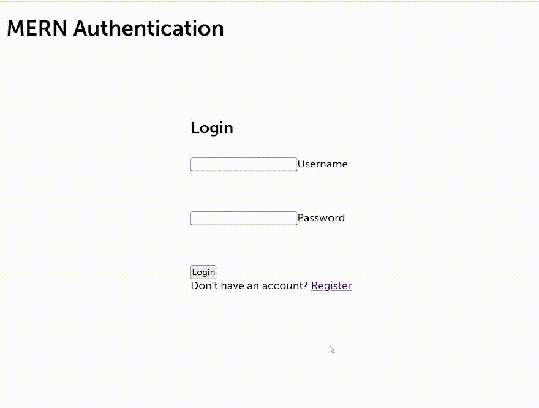Screen dimensions: 539x408
Task: Open the Register link
Action: 331,286
